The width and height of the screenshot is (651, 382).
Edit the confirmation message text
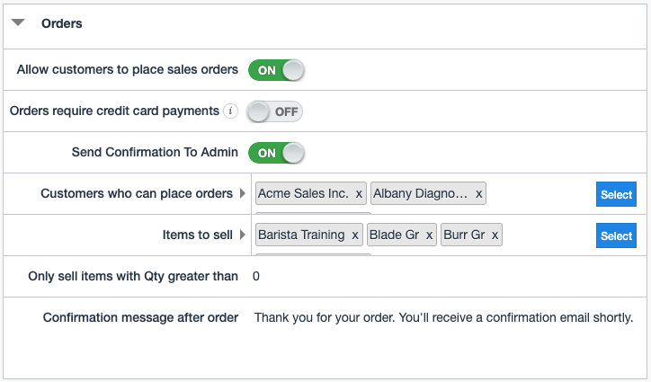(x=443, y=317)
